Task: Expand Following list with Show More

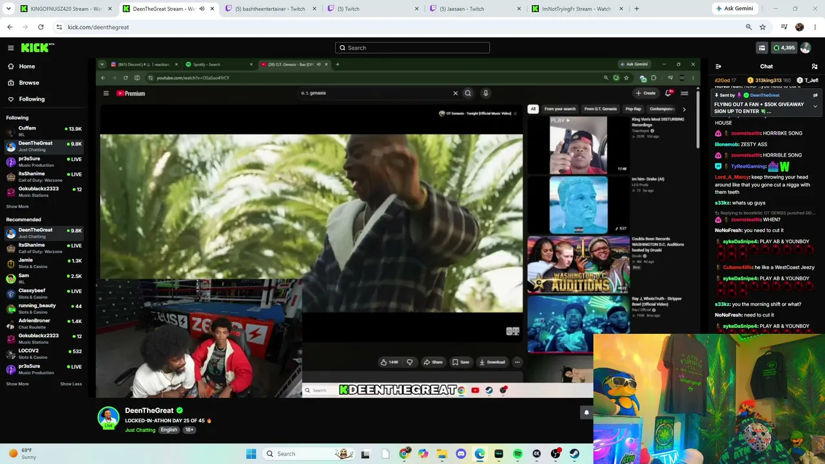Action: [17, 207]
